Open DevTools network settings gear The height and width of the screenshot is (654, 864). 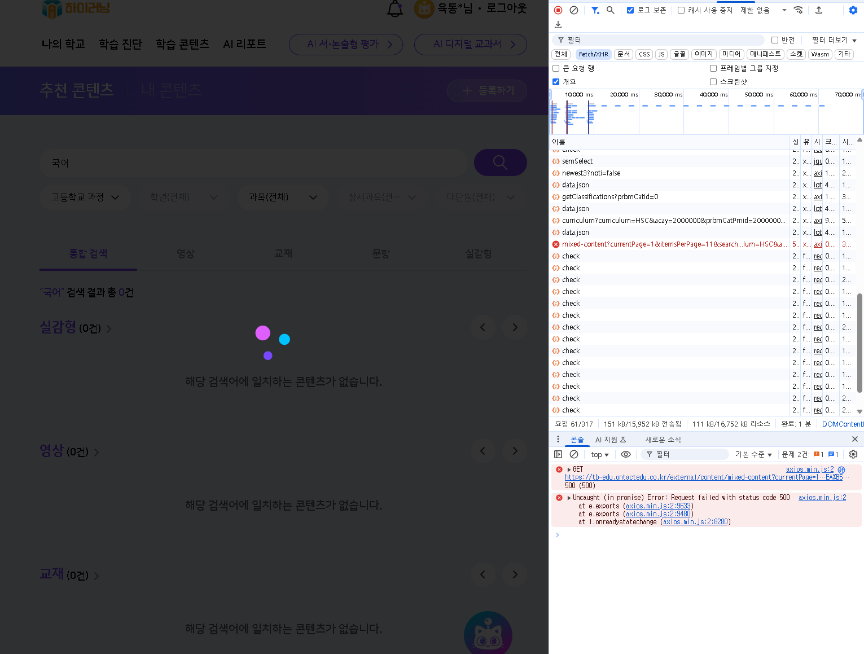[x=853, y=10]
